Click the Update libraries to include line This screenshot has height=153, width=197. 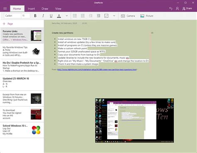click(94, 58)
